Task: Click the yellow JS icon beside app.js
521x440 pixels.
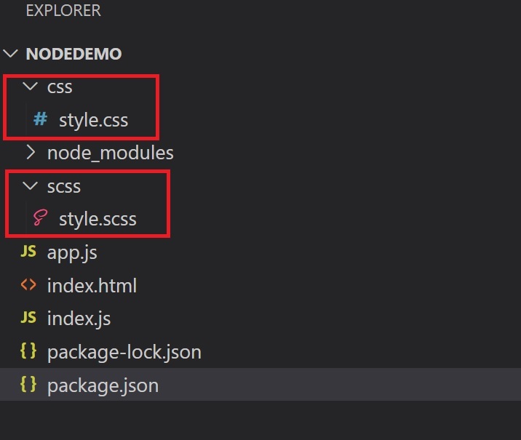Action: pos(28,252)
